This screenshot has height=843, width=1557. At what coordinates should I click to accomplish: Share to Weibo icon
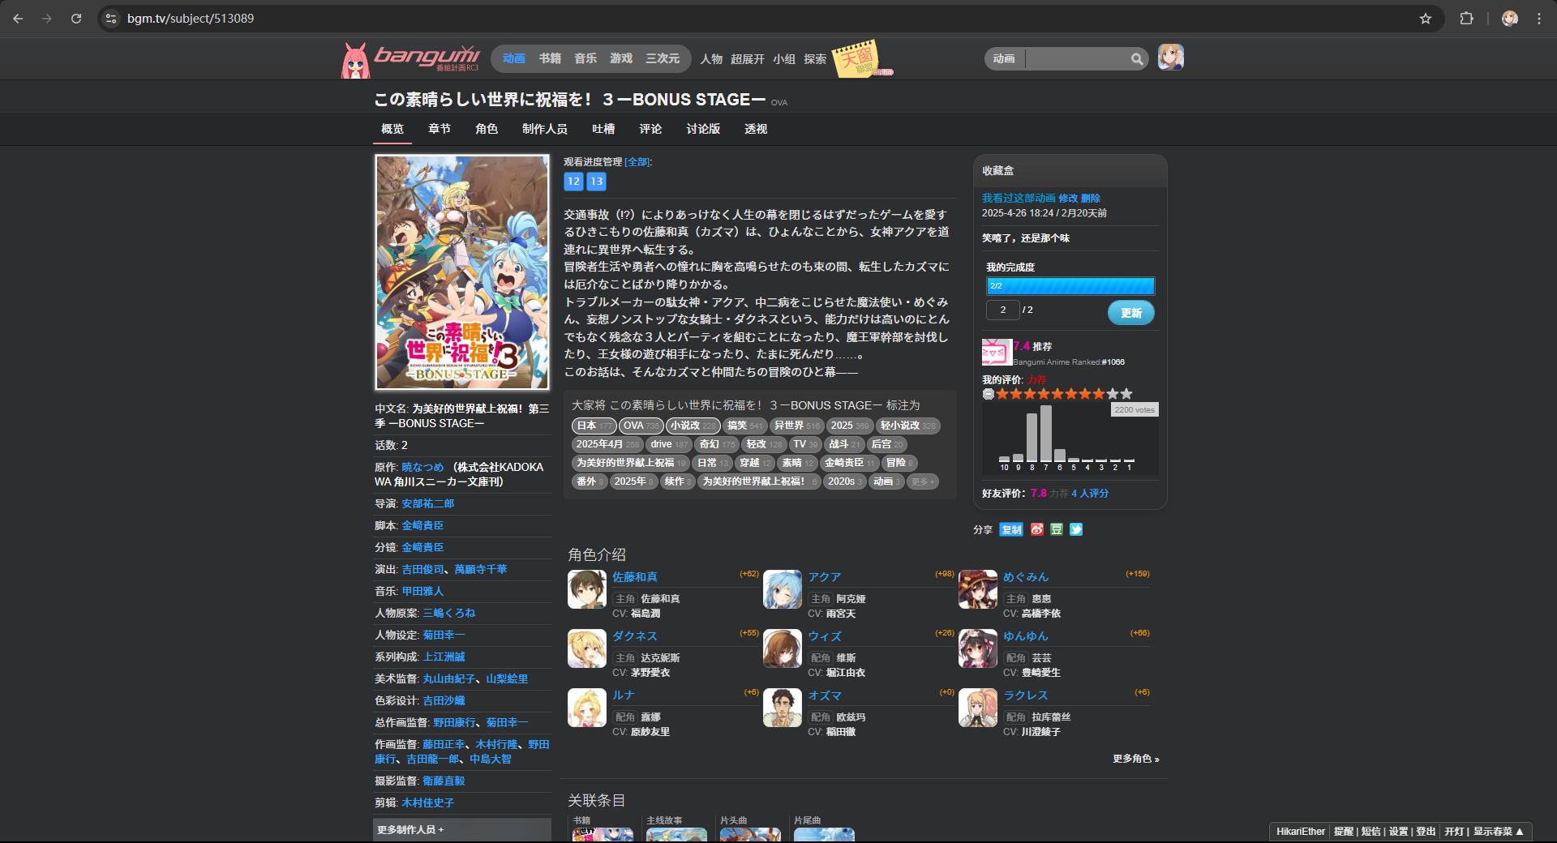[1037, 529]
